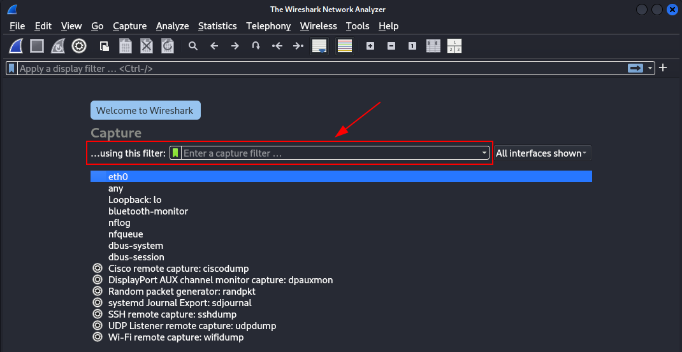Open the Go menu
This screenshot has width=682, height=352.
[98, 26]
